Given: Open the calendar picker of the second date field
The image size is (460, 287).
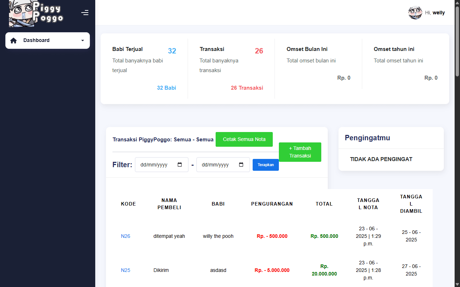Looking at the screenshot, I should pos(241,165).
